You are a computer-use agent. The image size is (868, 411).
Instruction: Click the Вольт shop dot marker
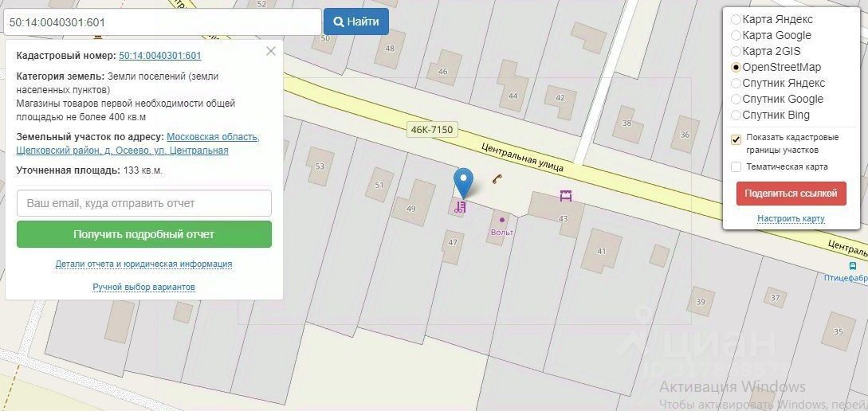coord(502,220)
